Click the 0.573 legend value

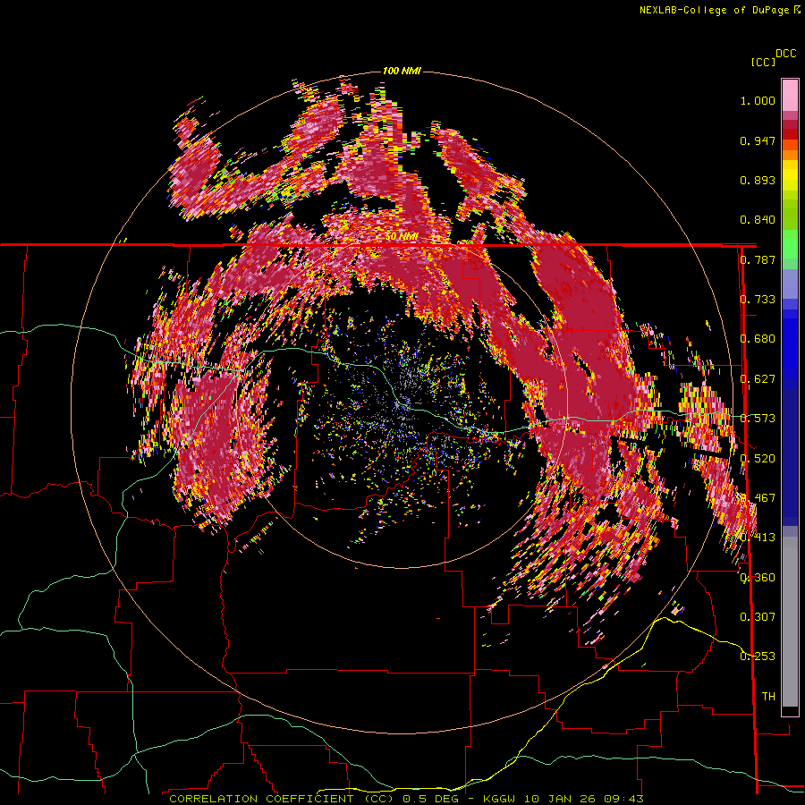(x=758, y=419)
